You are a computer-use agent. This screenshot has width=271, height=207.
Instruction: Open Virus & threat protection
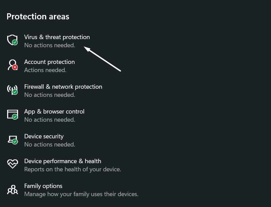pos(57,37)
